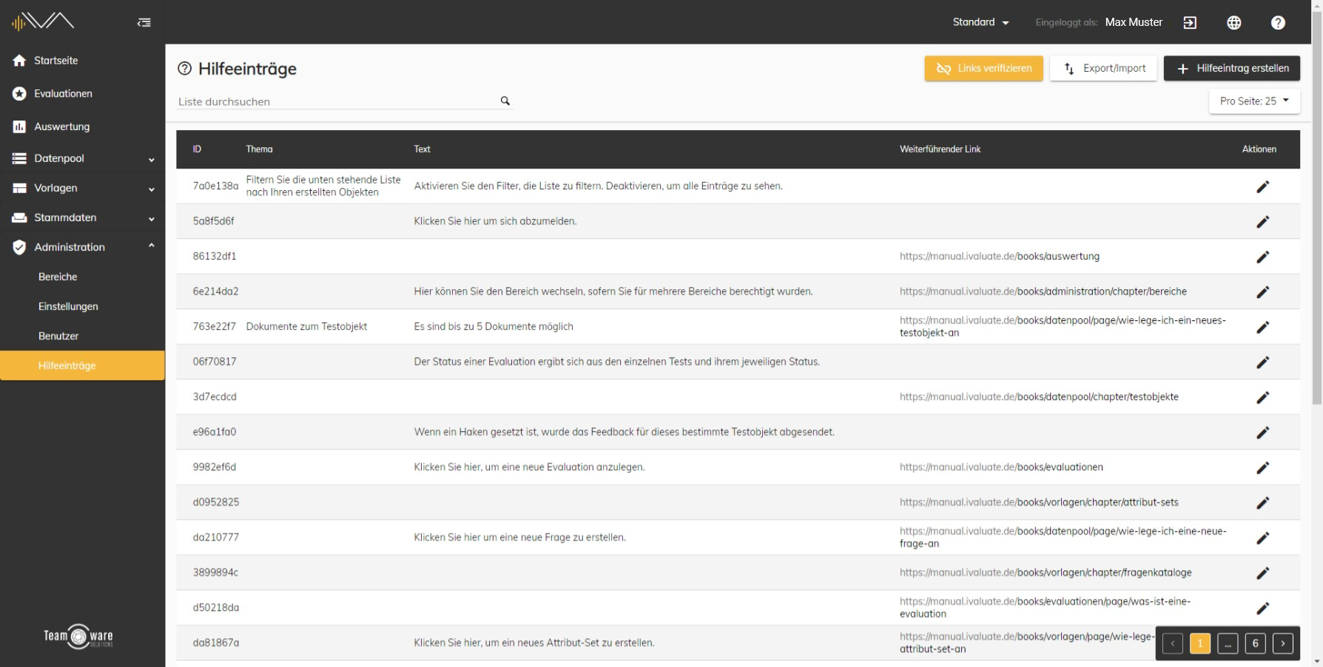Image resolution: width=1323 pixels, height=667 pixels.
Task: Open the wie-lege-ich-eine-neue-frage-an link
Action: coord(1063,538)
